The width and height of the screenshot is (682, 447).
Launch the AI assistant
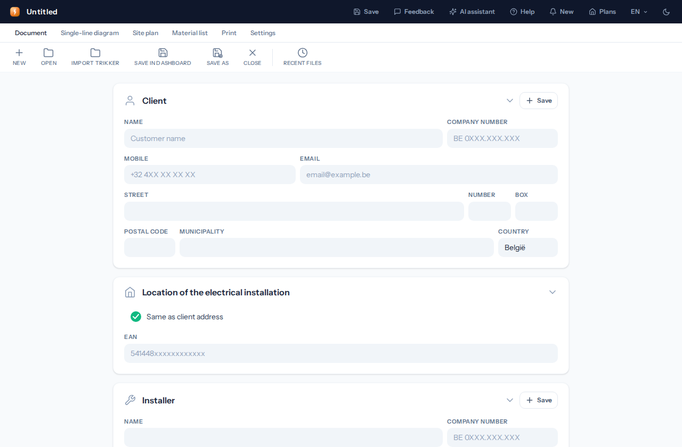coord(472,12)
